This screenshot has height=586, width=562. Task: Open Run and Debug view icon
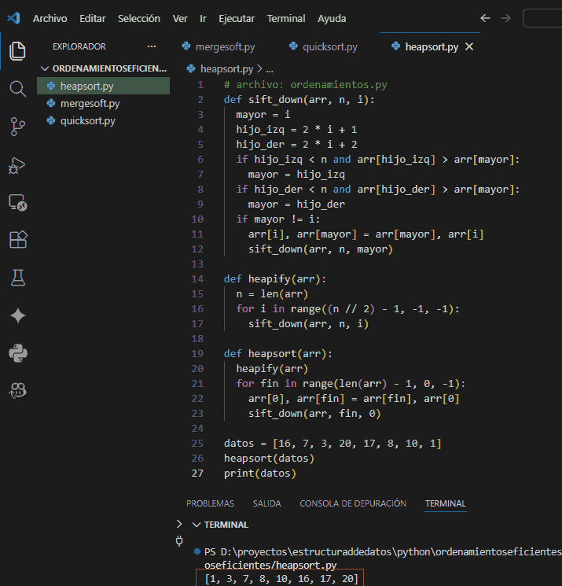click(17, 164)
